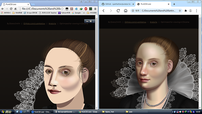Expand hidden system tray icons arrow
202x114 pixels.
[x=172, y=112]
